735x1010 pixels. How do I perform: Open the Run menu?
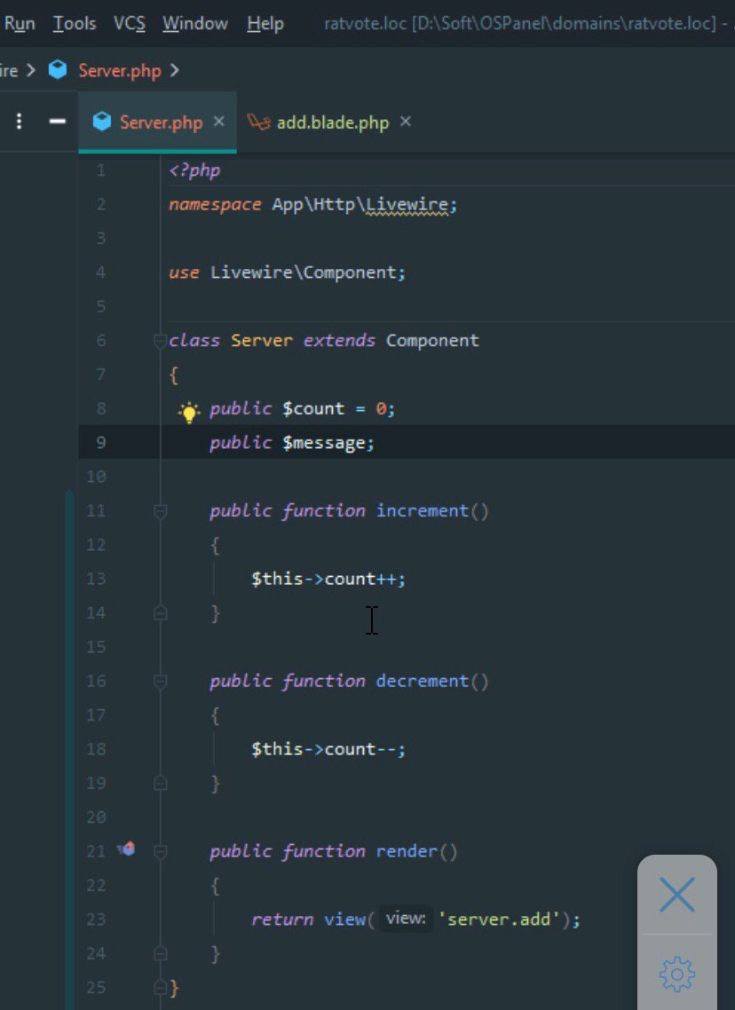[x=20, y=23]
